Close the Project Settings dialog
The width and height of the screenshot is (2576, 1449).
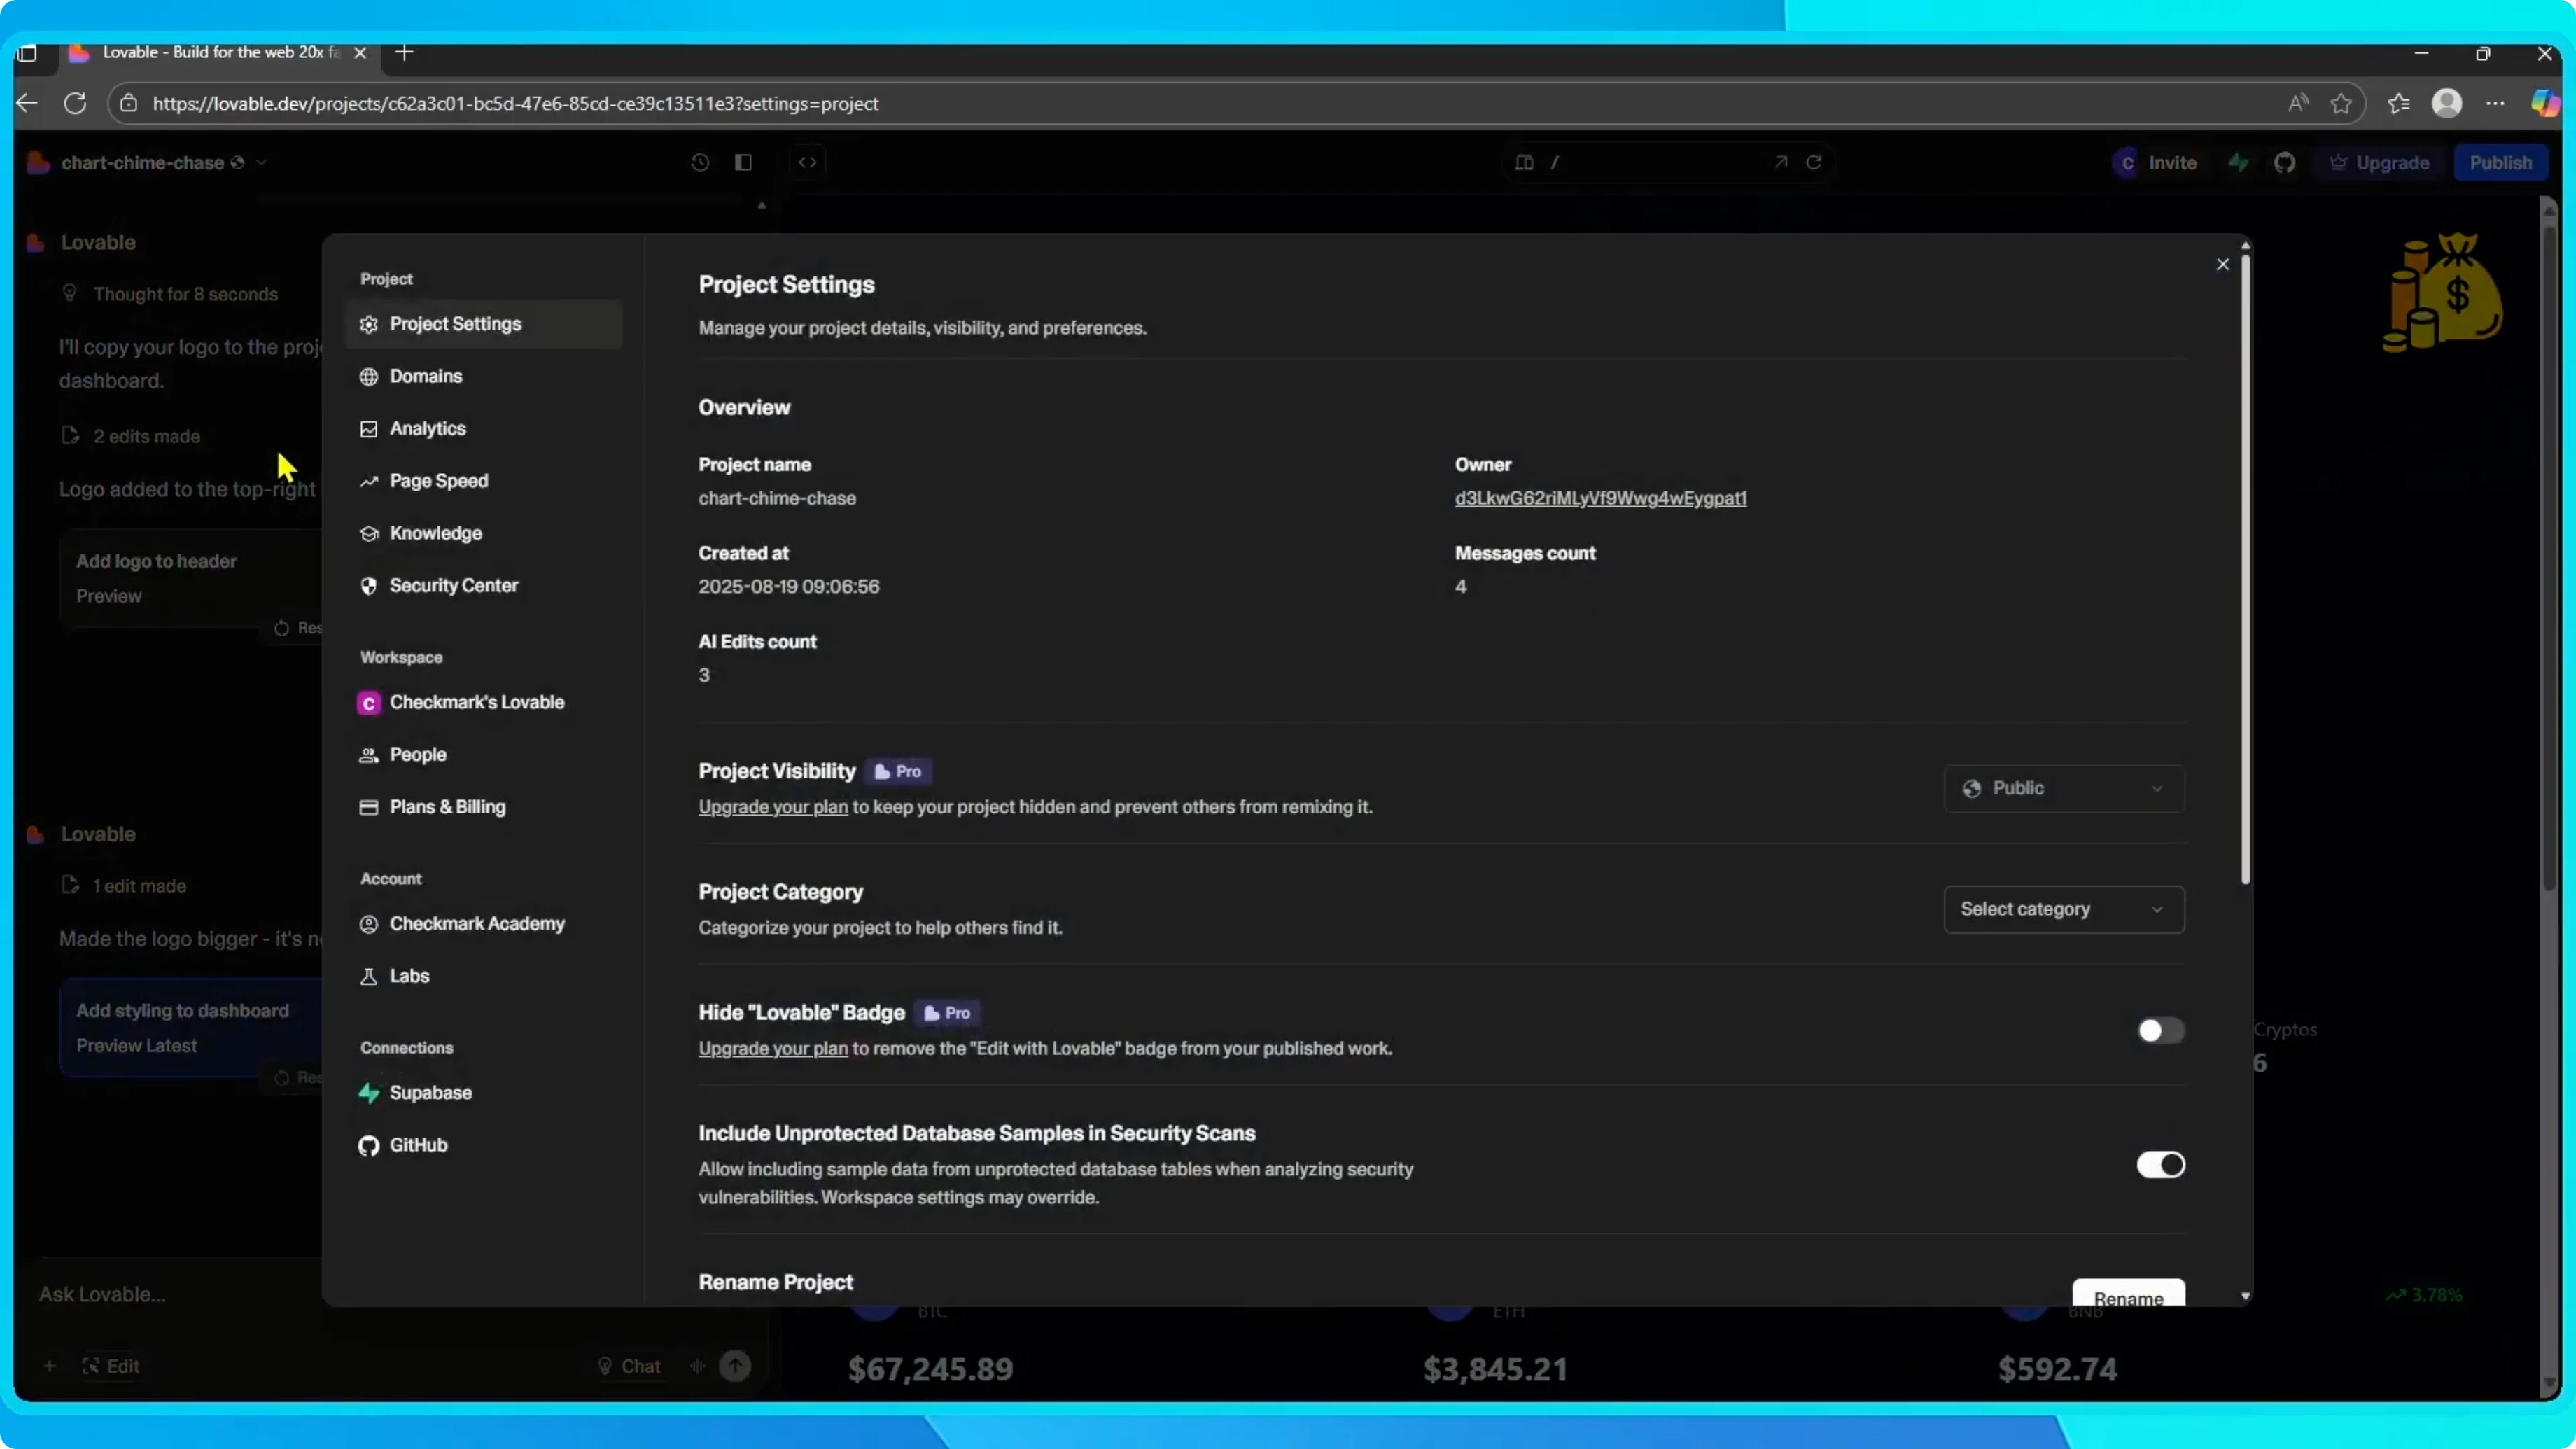click(2223, 264)
